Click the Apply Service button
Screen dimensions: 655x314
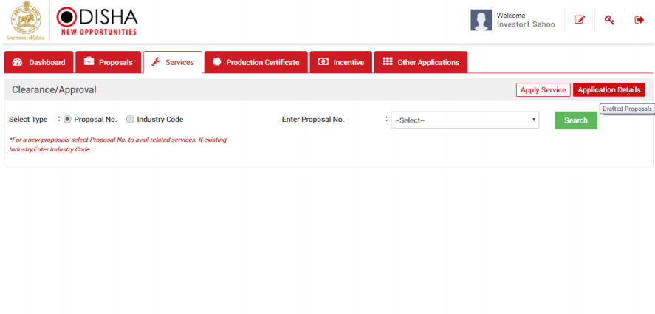coord(543,90)
